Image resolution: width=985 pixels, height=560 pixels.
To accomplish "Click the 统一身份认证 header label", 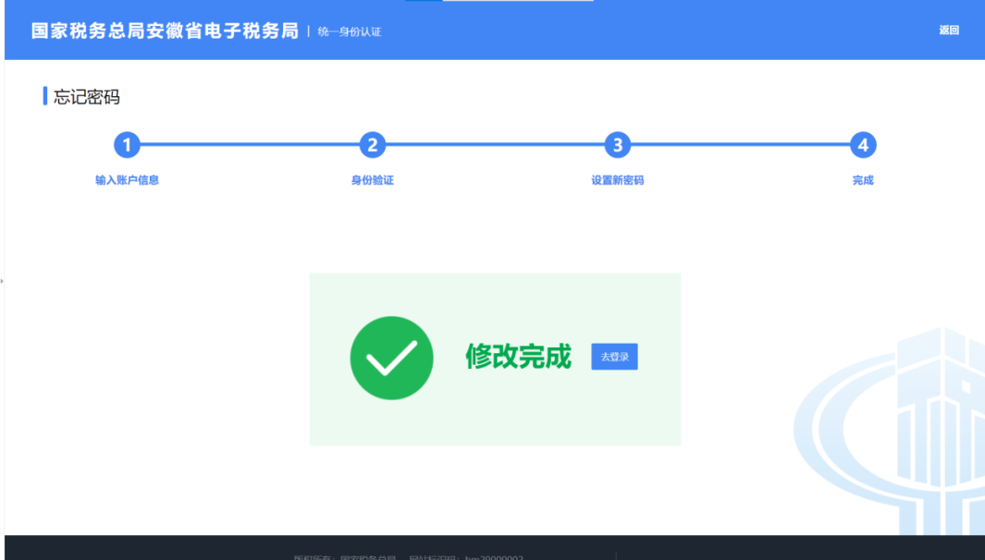I will click(349, 32).
